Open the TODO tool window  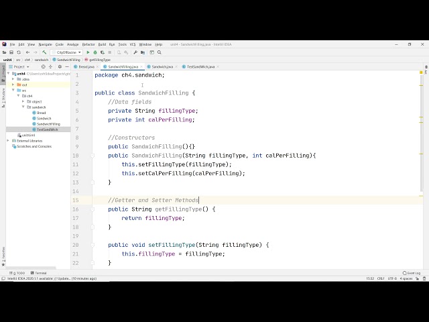17,273
